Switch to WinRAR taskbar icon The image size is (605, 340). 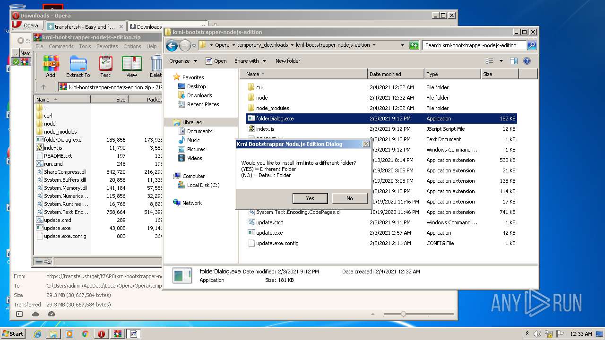pos(118,334)
